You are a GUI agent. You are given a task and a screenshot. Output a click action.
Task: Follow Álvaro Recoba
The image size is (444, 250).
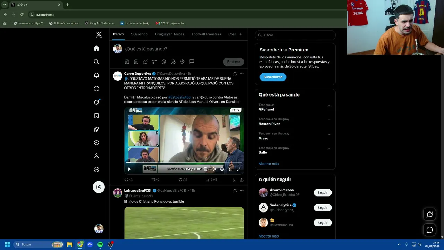coord(323,193)
